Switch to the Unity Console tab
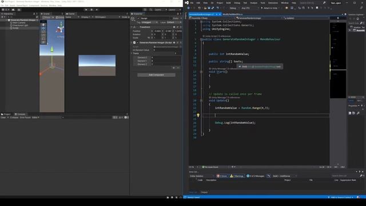The height and width of the screenshot is (206, 366). click(x=20, y=114)
